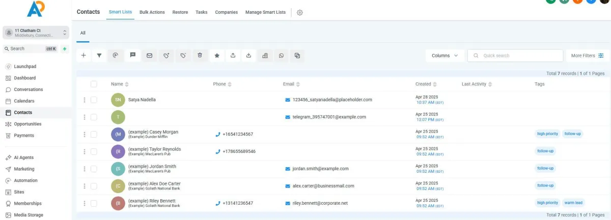Open the settings gear beside Manage Smart Lists
Viewport: 611px width, 220px height.
click(x=300, y=12)
